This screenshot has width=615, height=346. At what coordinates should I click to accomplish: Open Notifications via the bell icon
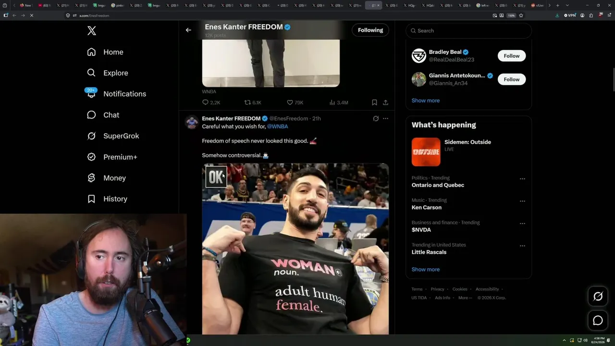[x=91, y=93]
